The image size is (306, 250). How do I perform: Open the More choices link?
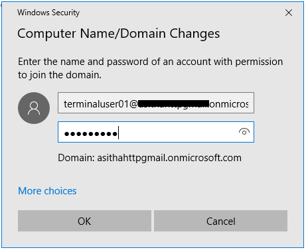point(47,191)
